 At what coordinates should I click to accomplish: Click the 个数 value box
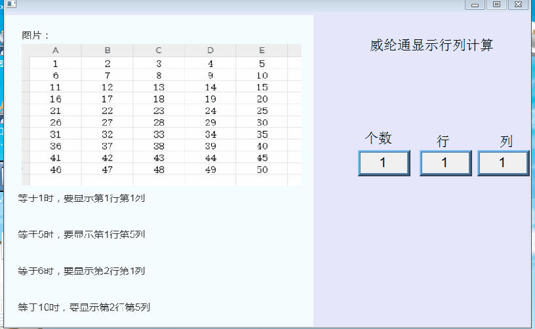tap(384, 163)
